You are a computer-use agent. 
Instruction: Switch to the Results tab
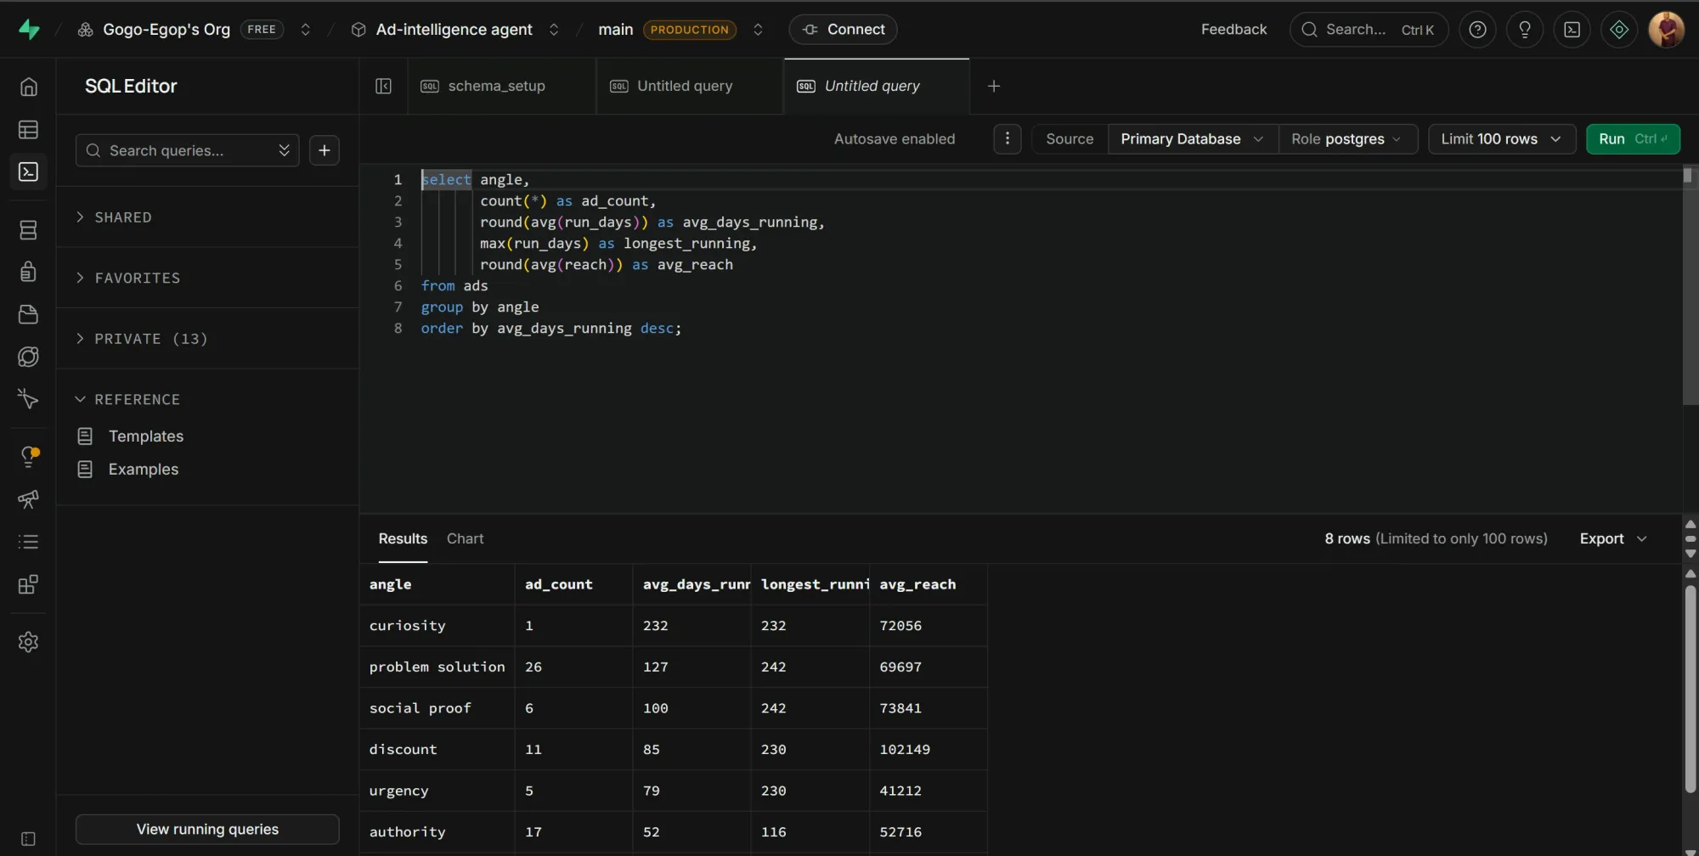point(403,539)
